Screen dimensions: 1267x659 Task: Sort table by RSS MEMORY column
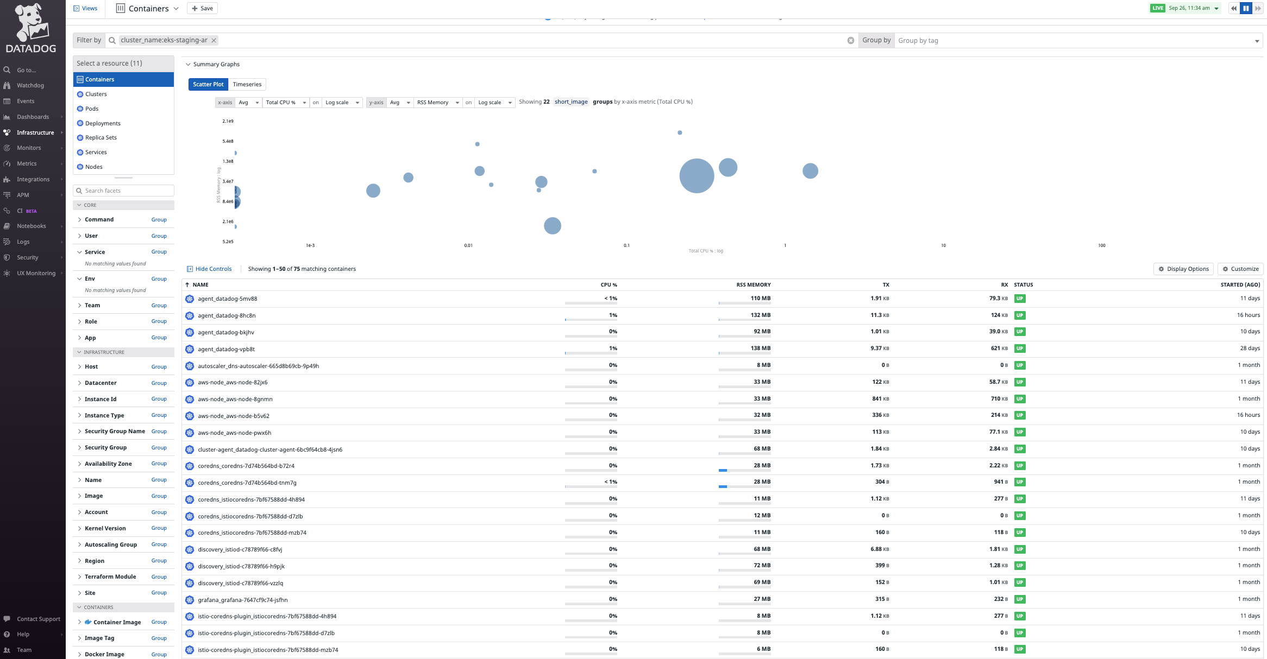(x=753, y=284)
